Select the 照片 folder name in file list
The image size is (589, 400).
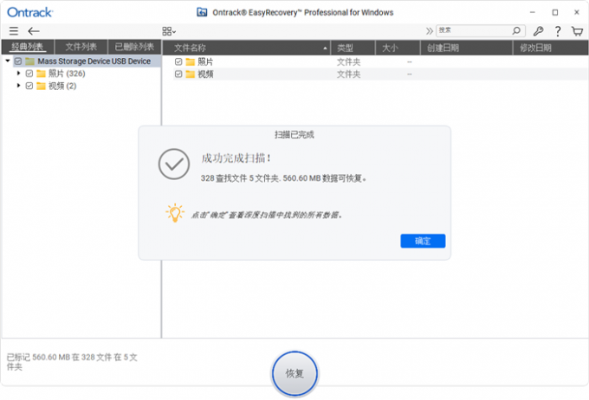pyautogui.click(x=205, y=61)
